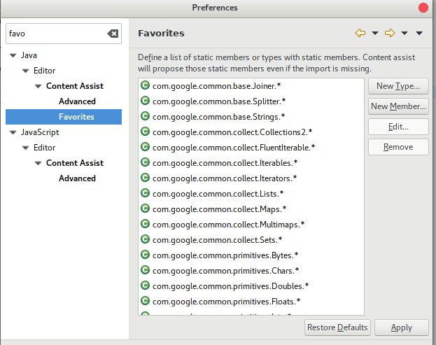Click the New Member... button
The height and width of the screenshot is (345, 436).
click(x=398, y=106)
